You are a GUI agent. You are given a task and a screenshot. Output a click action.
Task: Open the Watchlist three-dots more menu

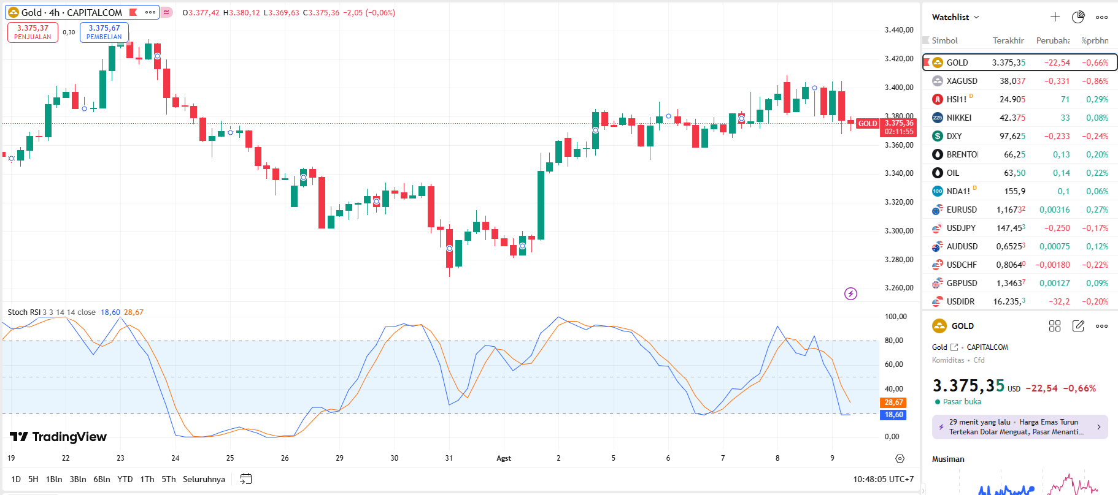pos(1101,17)
